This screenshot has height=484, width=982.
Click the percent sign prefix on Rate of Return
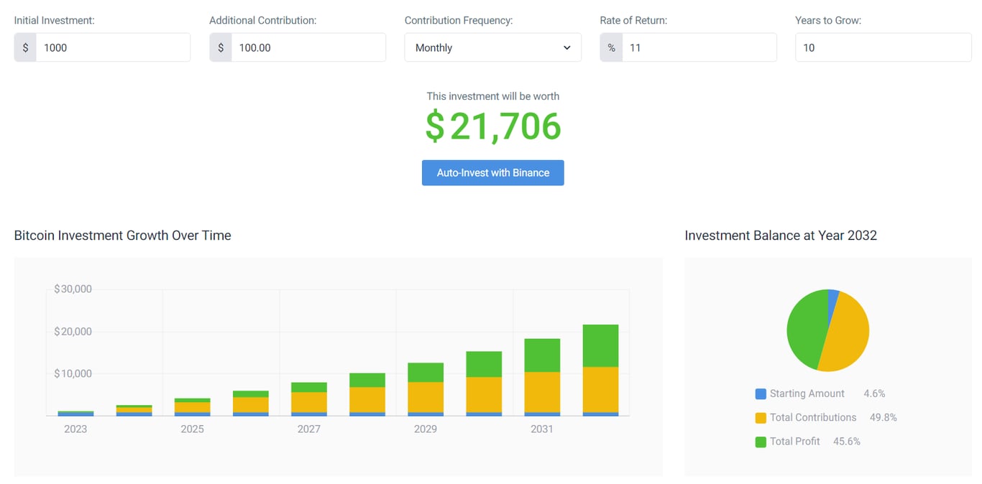611,47
